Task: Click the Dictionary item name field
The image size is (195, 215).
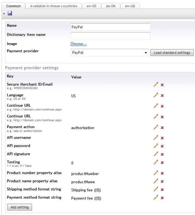Action: (110, 36)
